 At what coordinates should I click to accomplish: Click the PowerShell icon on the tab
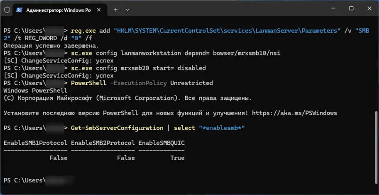[x=19, y=10]
